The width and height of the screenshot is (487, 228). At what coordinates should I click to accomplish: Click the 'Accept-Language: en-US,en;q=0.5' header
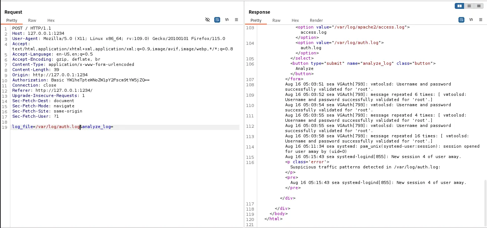(x=52, y=54)
